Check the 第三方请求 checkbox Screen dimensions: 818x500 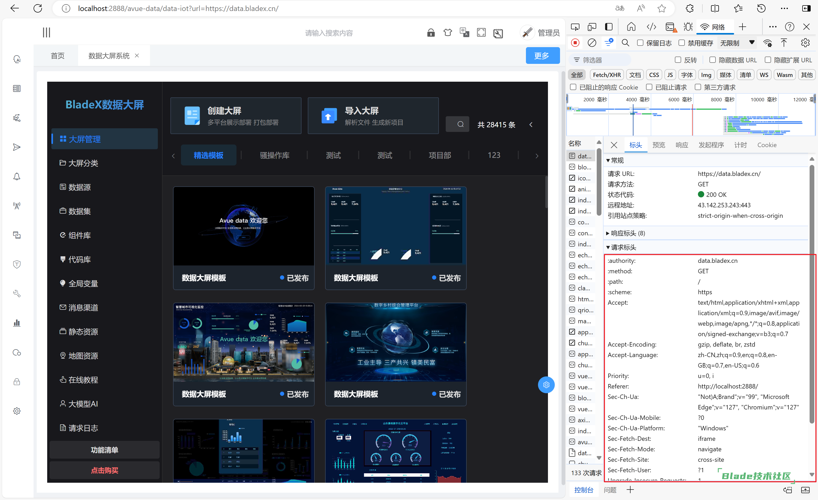[x=698, y=87]
